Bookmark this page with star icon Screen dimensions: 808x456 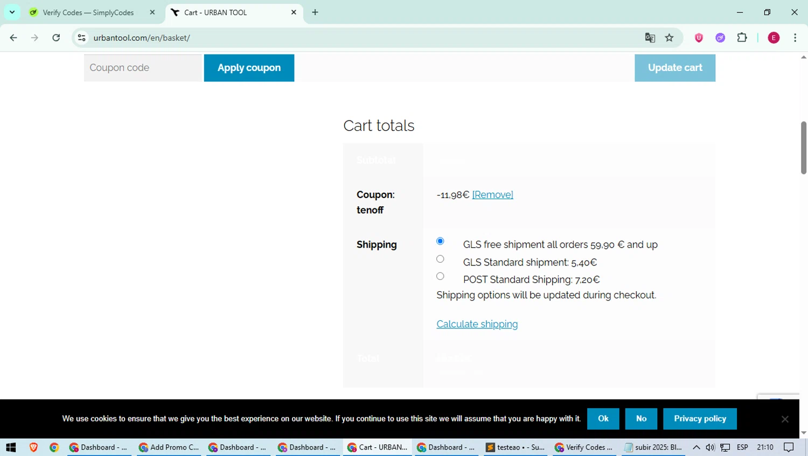669,38
